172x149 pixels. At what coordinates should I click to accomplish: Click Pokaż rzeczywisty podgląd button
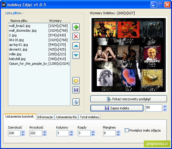[x=129, y=99]
